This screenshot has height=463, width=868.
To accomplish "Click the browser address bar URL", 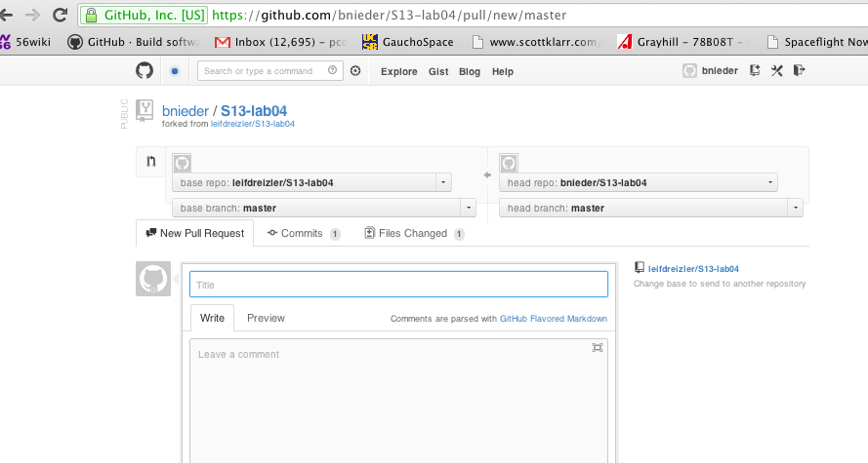I will [x=390, y=15].
